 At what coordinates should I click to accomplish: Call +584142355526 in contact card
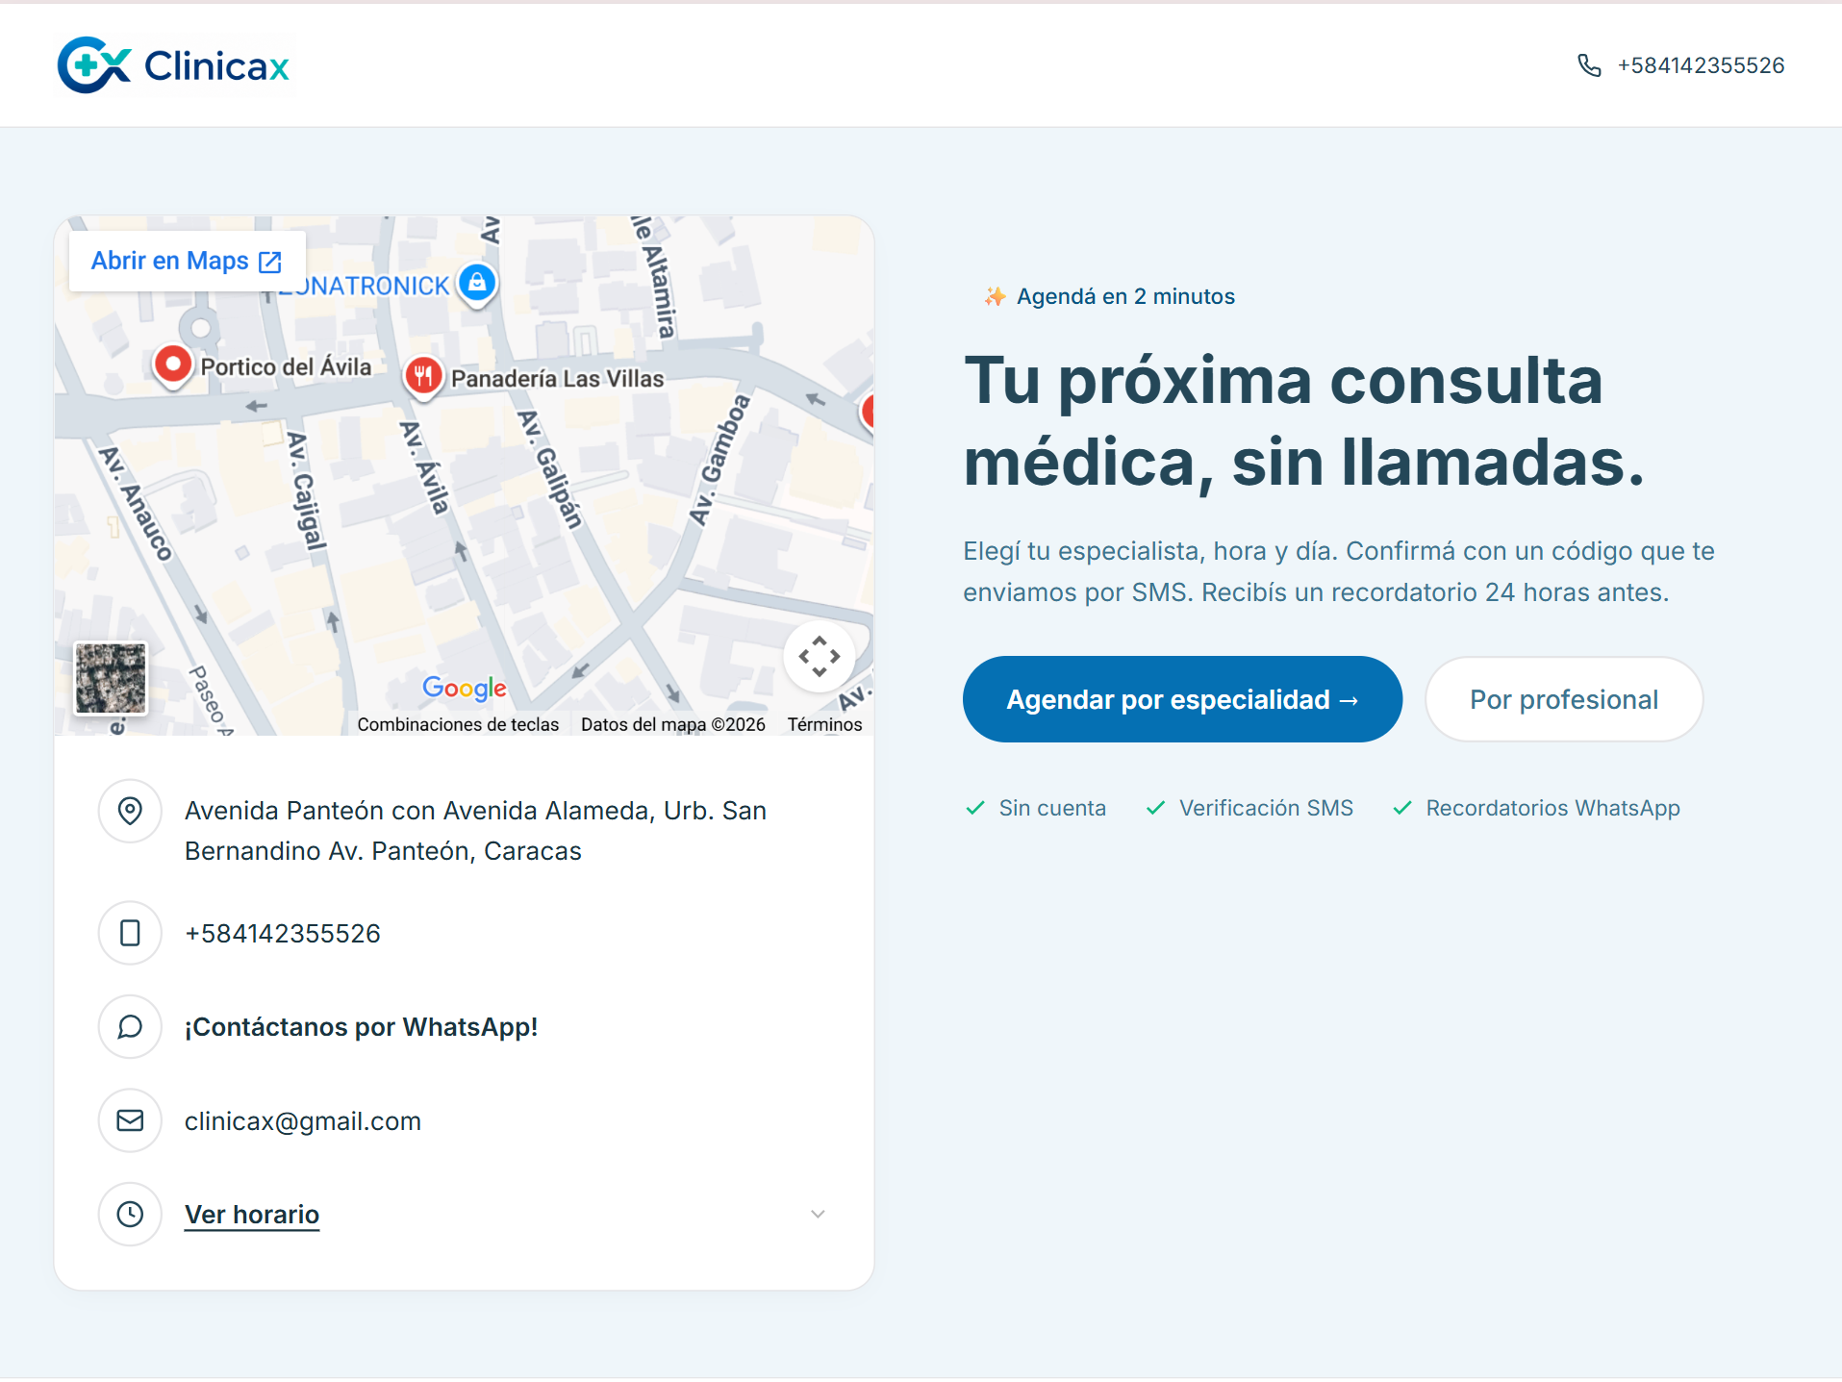click(283, 934)
